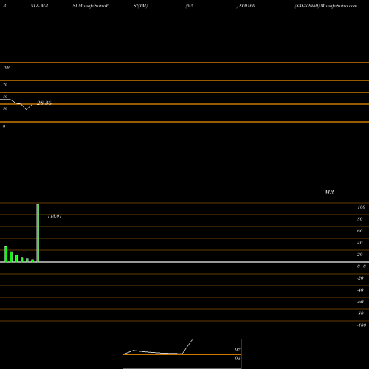Click the 70 label on RSI axis

[5, 85]
